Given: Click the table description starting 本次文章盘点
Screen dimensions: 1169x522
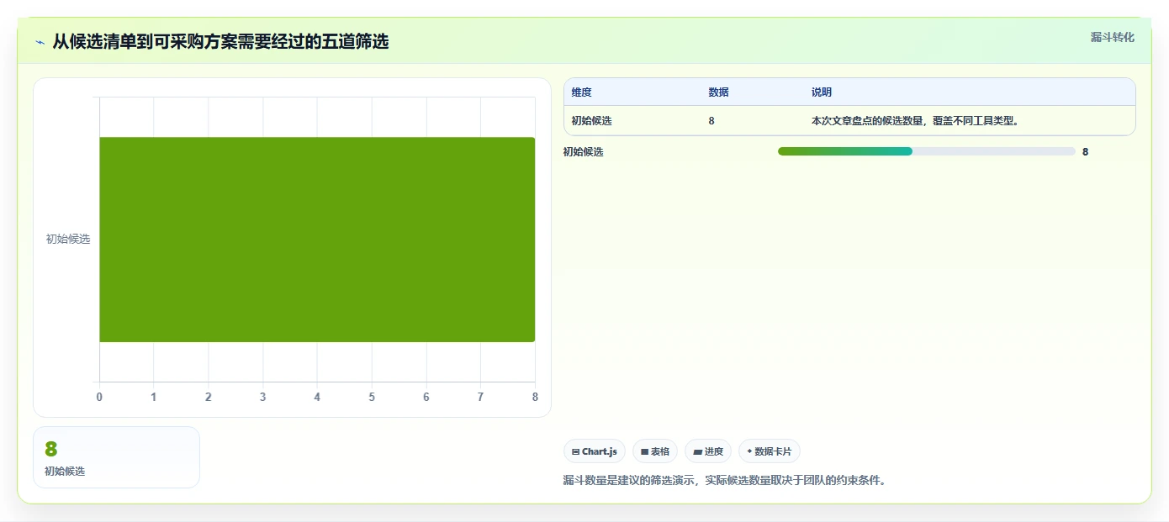Looking at the screenshot, I should pyautogui.click(x=916, y=121).
